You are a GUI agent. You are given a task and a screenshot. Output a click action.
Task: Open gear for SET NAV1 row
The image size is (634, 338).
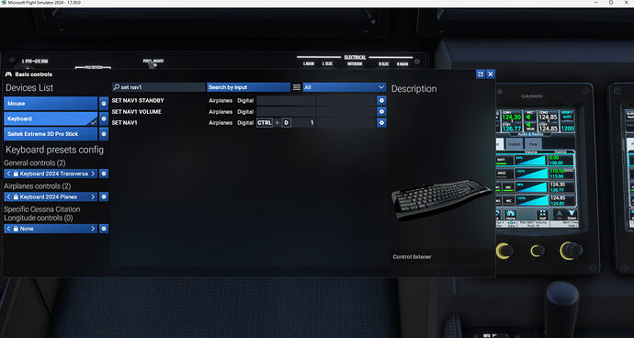[381, 122]
